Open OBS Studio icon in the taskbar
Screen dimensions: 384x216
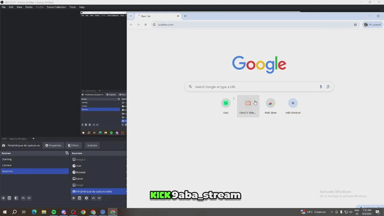(x=73, y=212)
